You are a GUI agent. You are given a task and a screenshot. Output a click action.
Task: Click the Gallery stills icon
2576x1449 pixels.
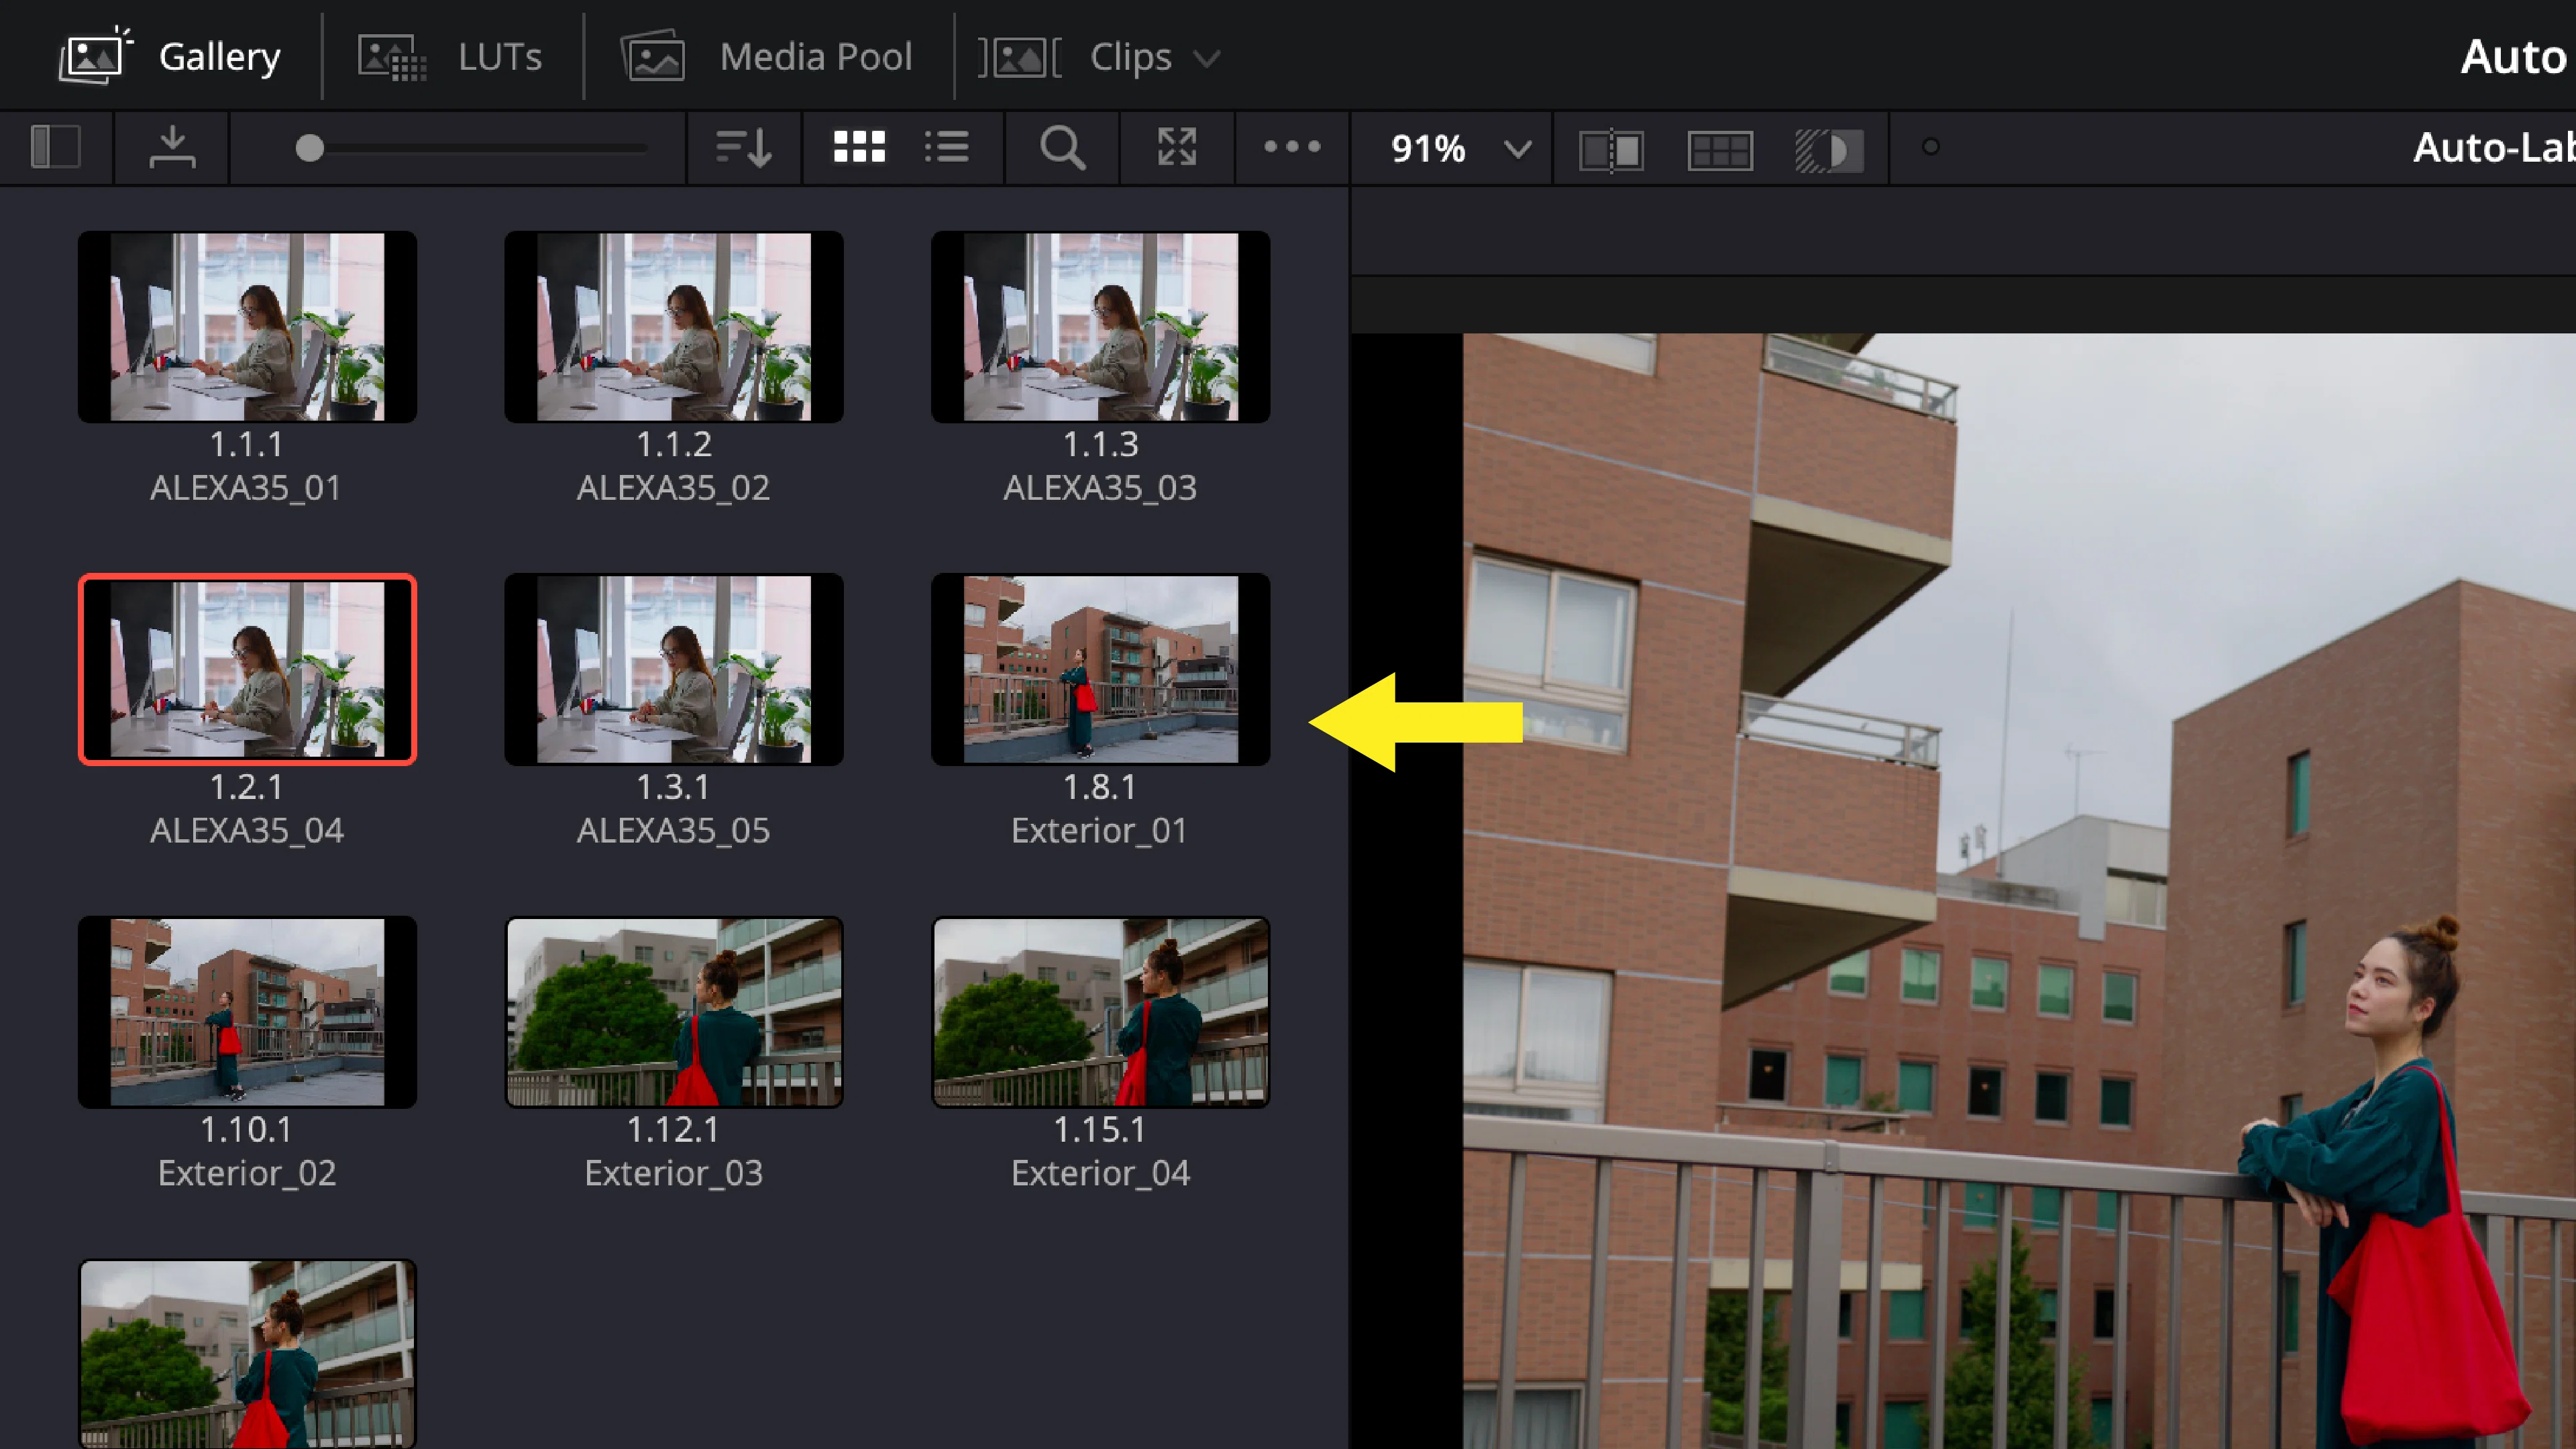[95, 56]
